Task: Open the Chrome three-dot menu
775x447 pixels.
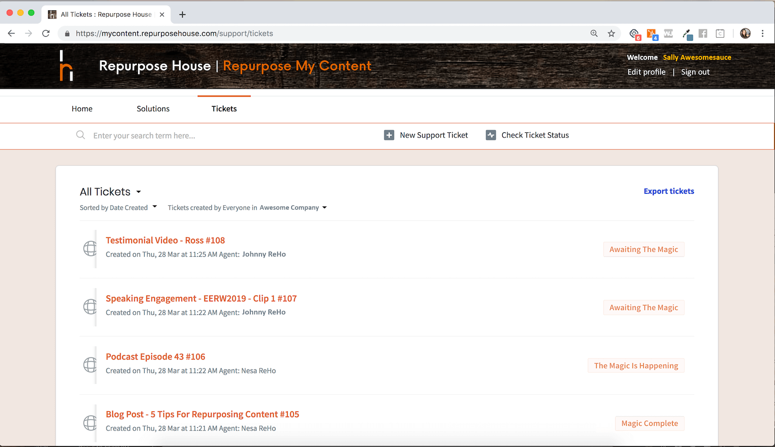Action: point(763,34)
